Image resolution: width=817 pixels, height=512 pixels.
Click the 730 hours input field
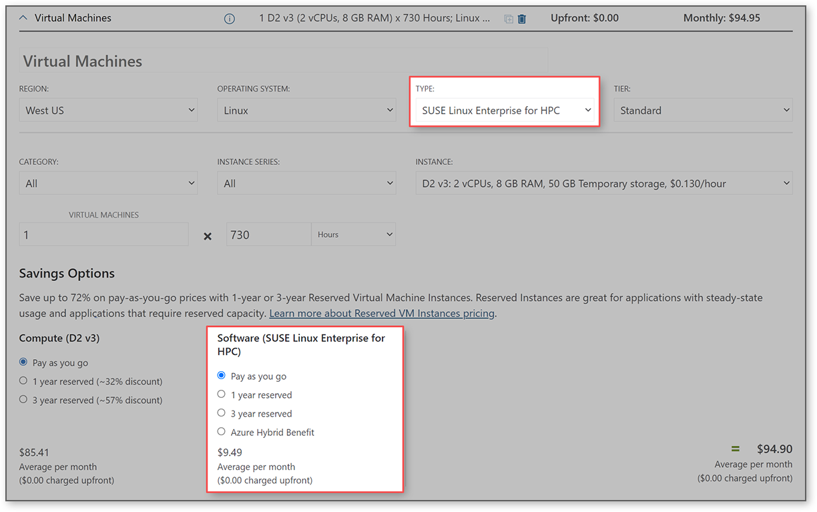tap(268, 234)
